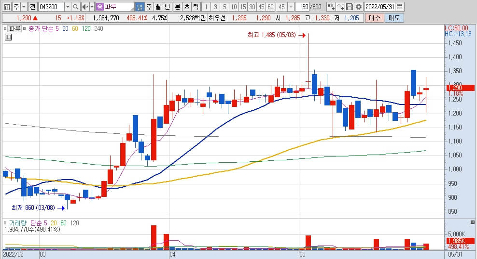Image resolution: width=477 pixels, height=259 pixels.
Task: Click moving average 240 legend label
Action: (x=98, y=28)
